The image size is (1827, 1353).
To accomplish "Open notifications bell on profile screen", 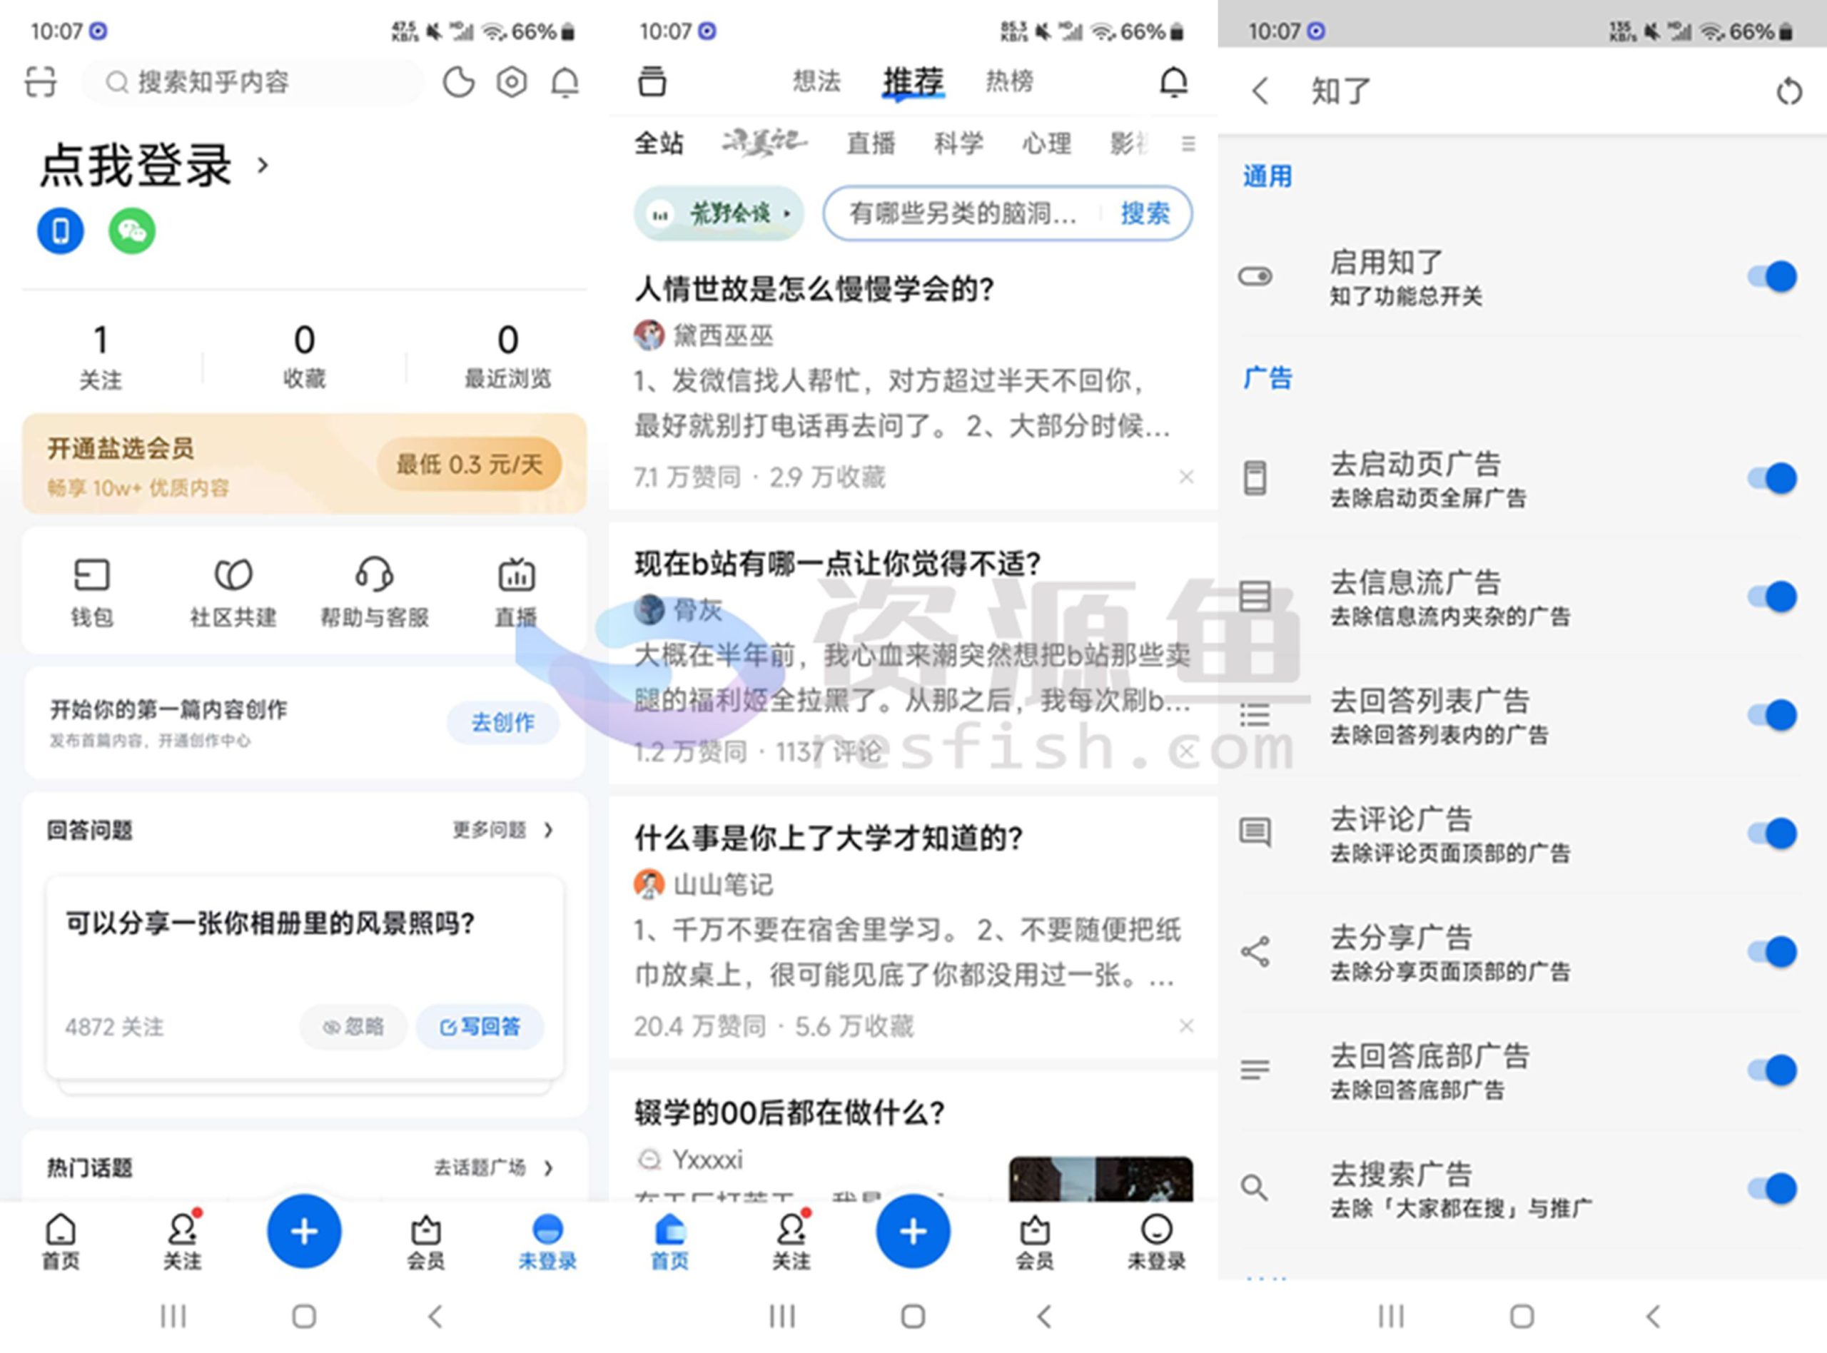I will 565,82.
